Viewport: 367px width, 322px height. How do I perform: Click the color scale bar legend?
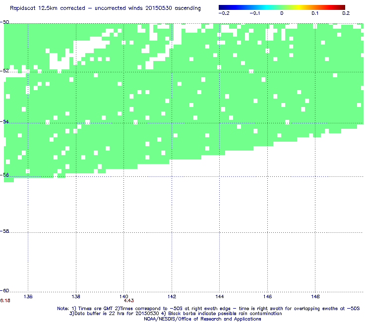point(282,7)
